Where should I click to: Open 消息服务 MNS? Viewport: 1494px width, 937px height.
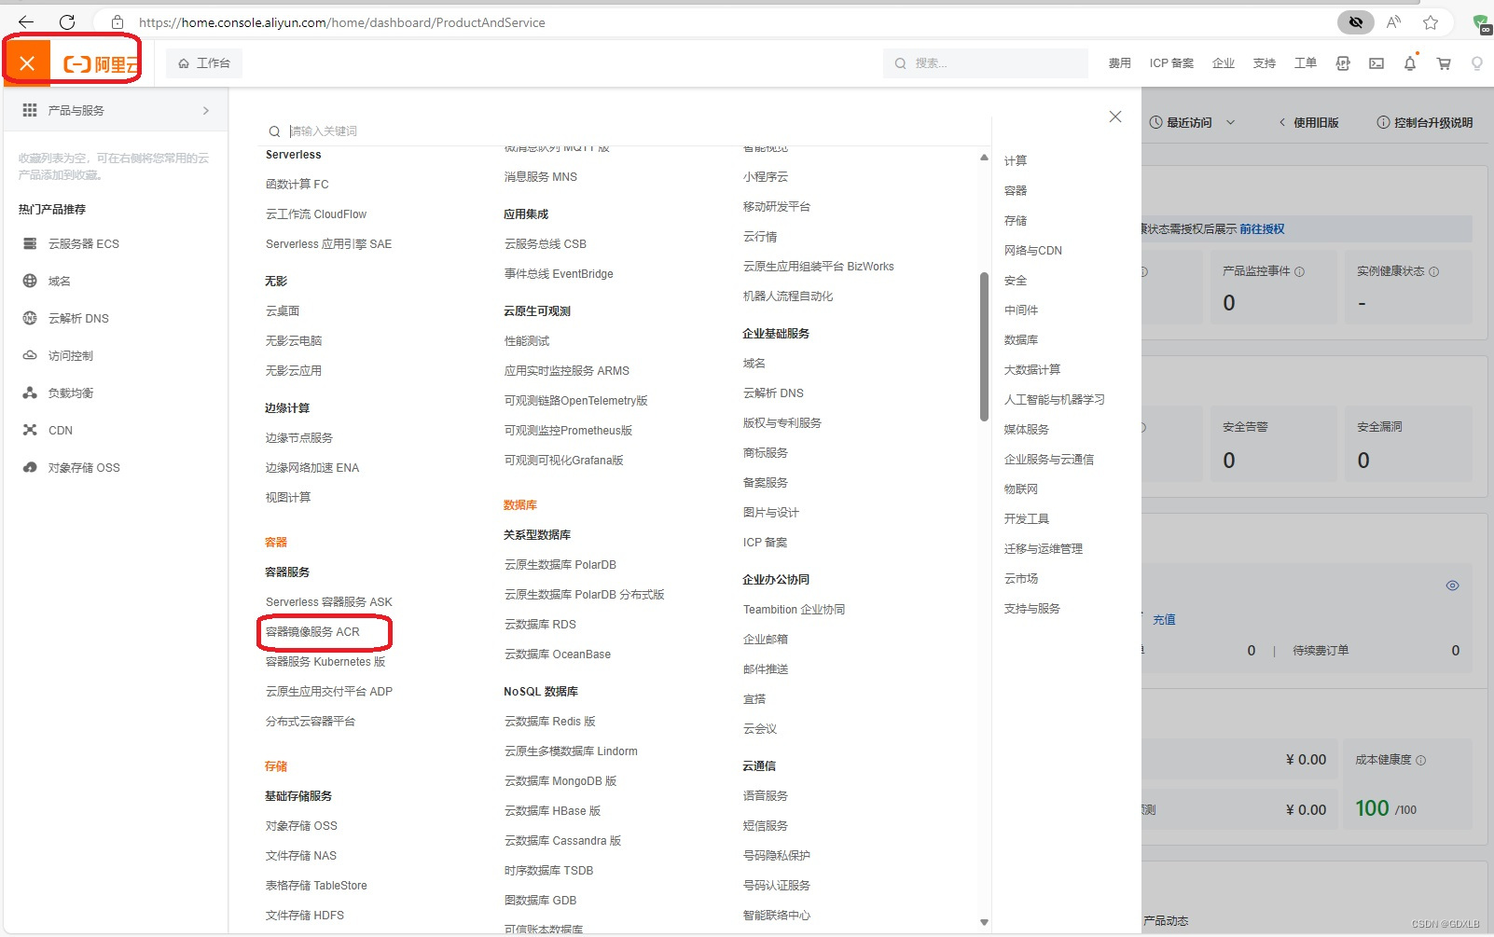coord(541,176)
